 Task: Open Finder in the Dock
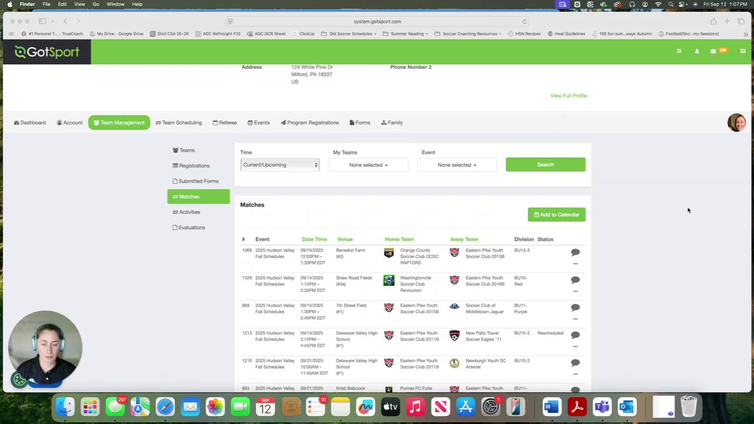(65, 406)
